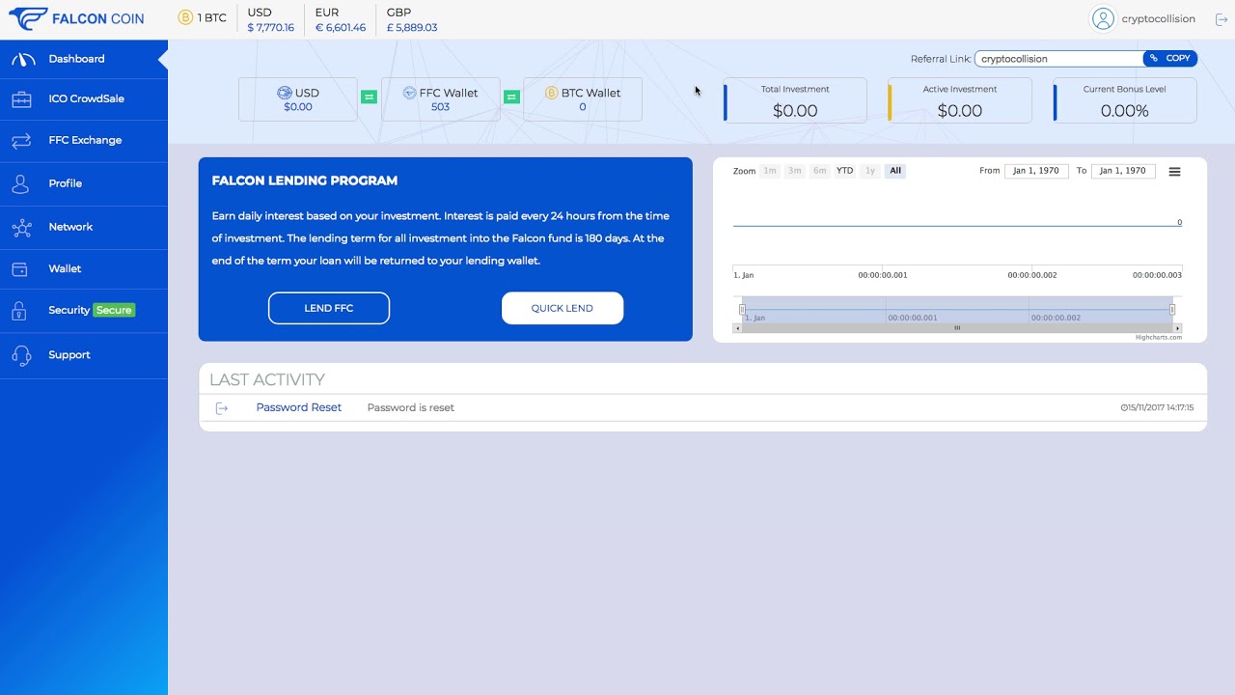The height and width of the screenshot is (695, 1235).
Task: Click the cryptocollision username
Action: coord(1158,18)
